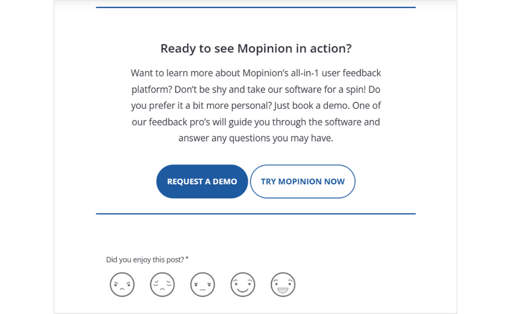
Task: Click the paragraph describing Mopinion's feedback platform
Action: click(255, 105)
